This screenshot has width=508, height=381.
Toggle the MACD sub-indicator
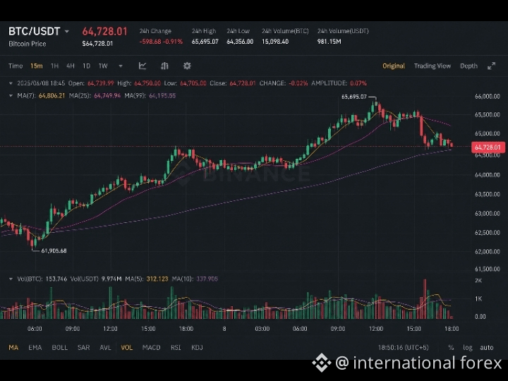click(151, 347)
